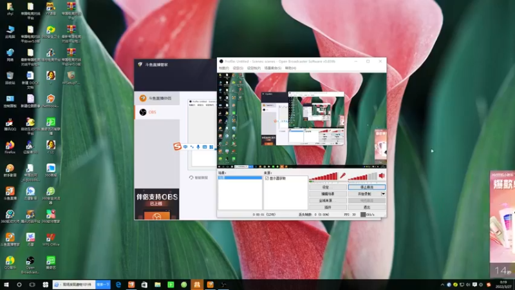Viewport: 515px width, 290px height.
Task: Open Task View on the taskbar
Action: 32,285
